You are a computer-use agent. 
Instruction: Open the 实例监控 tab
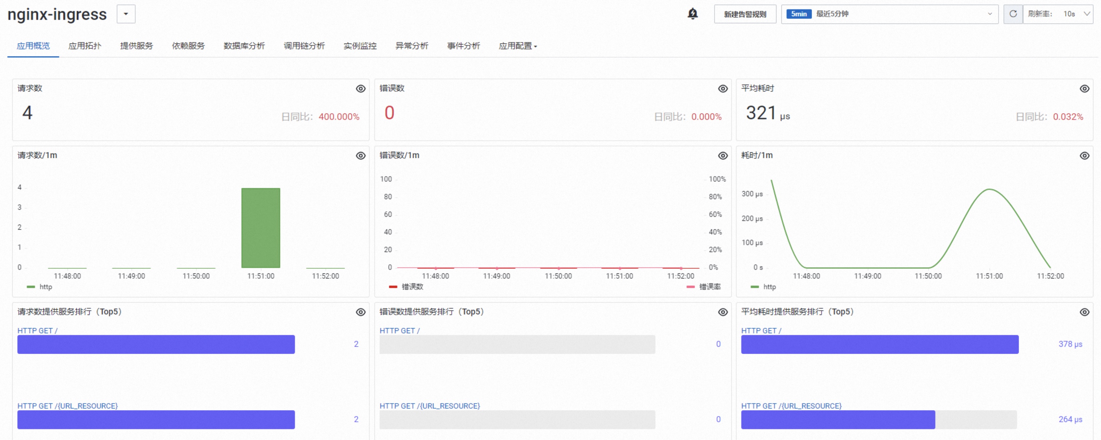click(360, 46)
